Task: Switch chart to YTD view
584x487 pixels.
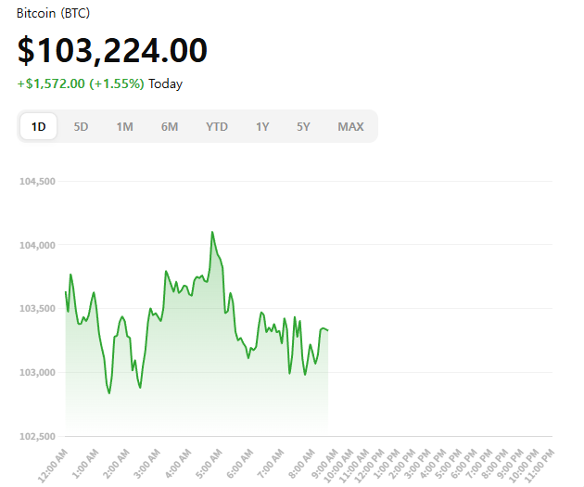Action: click(x=217, y=127)
